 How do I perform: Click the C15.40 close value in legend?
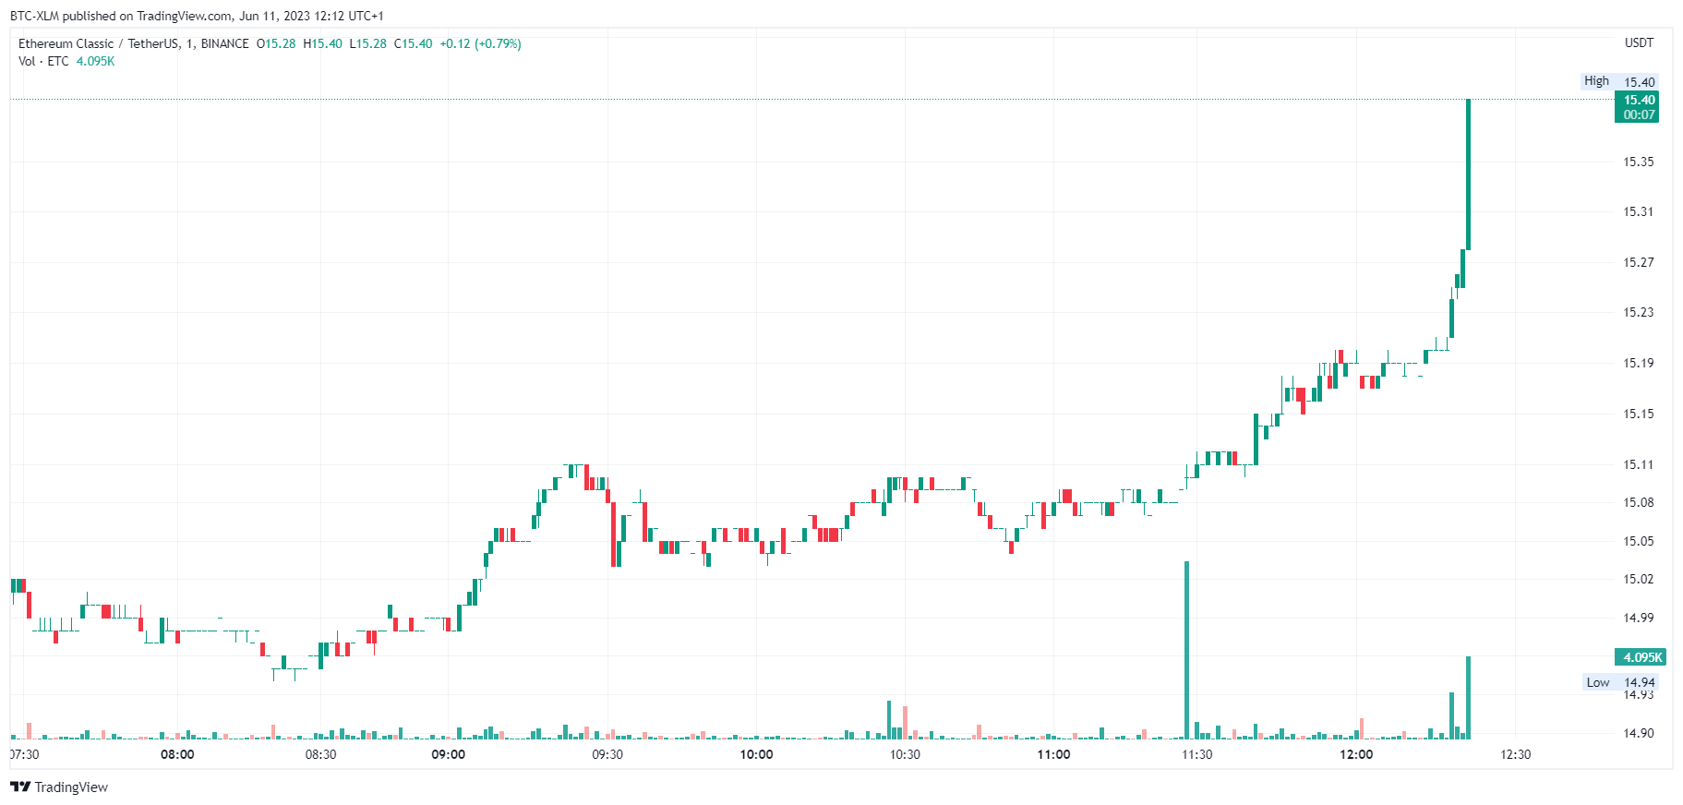click(x=413, y=43)
